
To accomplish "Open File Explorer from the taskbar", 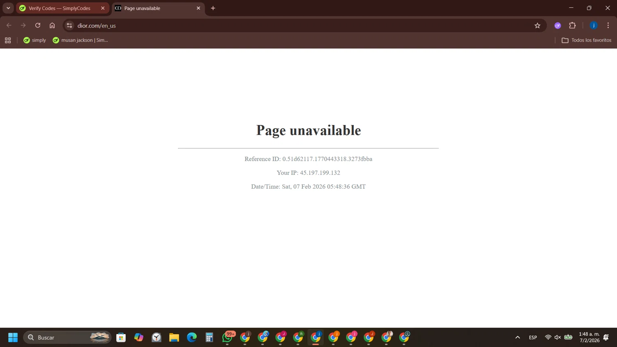I will click(174, 338).
